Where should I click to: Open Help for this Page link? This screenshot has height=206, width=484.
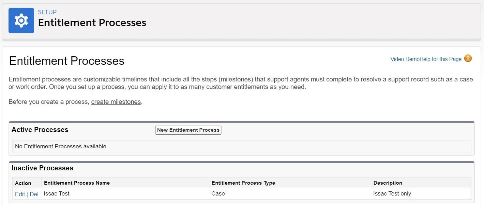pos(440,59)
